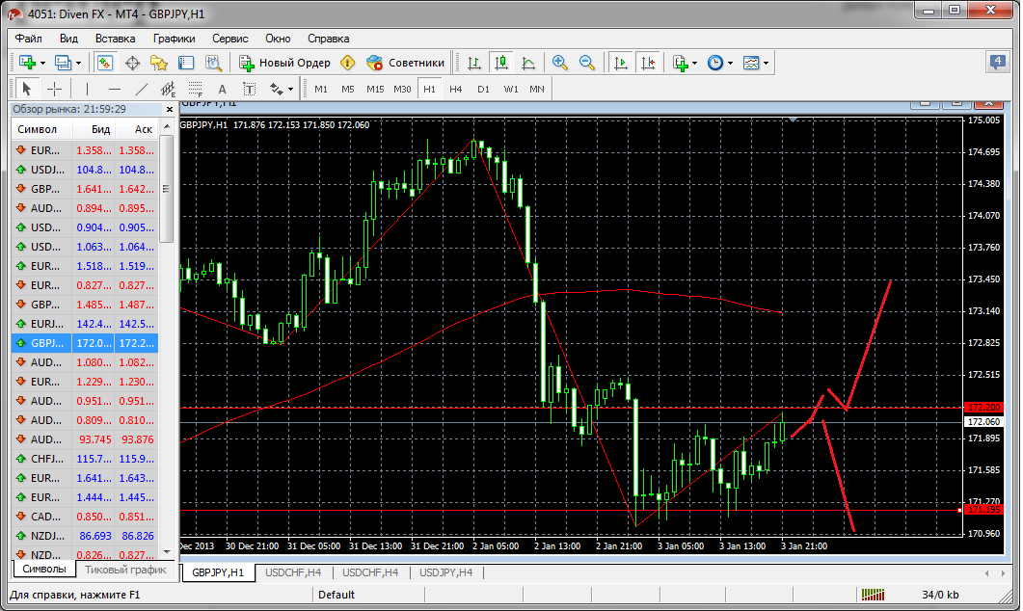Switch timeframe to W1
Viewport: 1023px width, 611px height.
pos(511,89)
